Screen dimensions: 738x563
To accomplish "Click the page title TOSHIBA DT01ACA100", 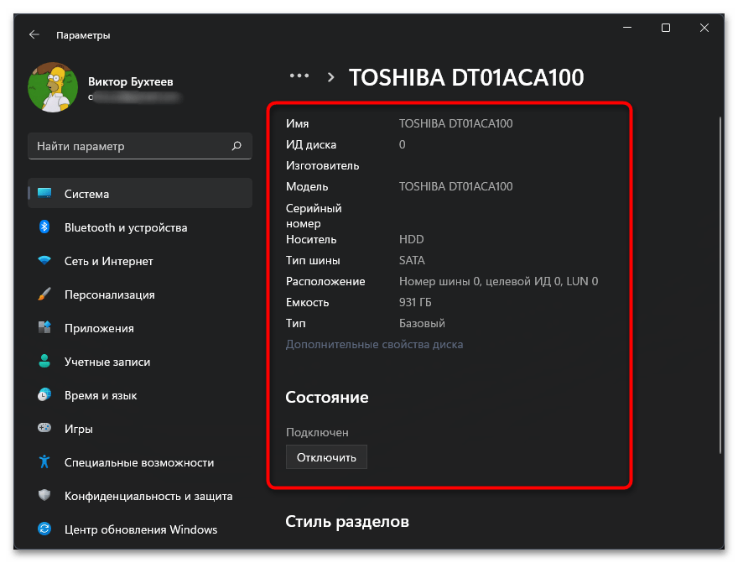I will pos(466,78).
